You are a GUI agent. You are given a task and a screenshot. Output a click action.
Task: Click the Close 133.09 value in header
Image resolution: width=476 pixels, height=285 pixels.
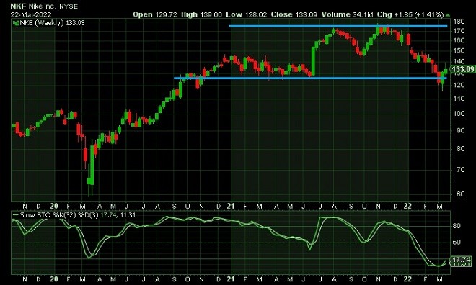pyautogui.click(x=294, y=14)
